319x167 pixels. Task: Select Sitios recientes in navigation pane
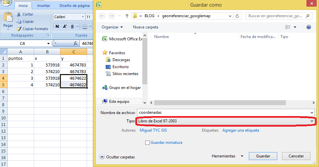click(122, 74)
